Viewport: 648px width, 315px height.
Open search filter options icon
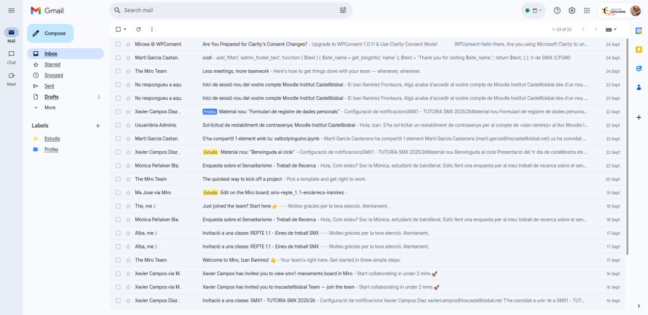(343, 10)
